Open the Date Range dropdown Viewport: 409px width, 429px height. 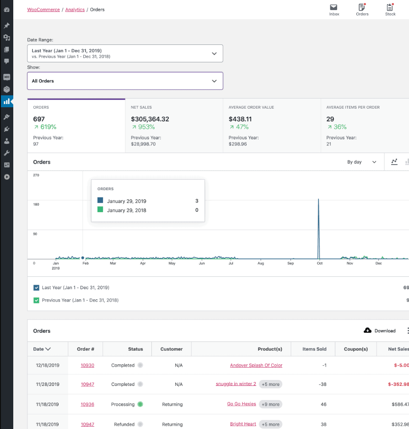coord(125,53)
